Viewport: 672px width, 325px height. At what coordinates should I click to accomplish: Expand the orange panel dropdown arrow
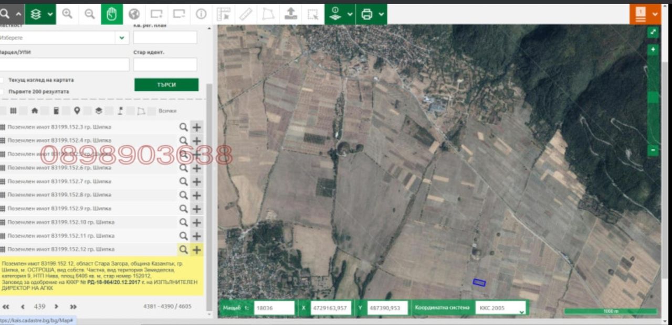[x=655, y=14]
